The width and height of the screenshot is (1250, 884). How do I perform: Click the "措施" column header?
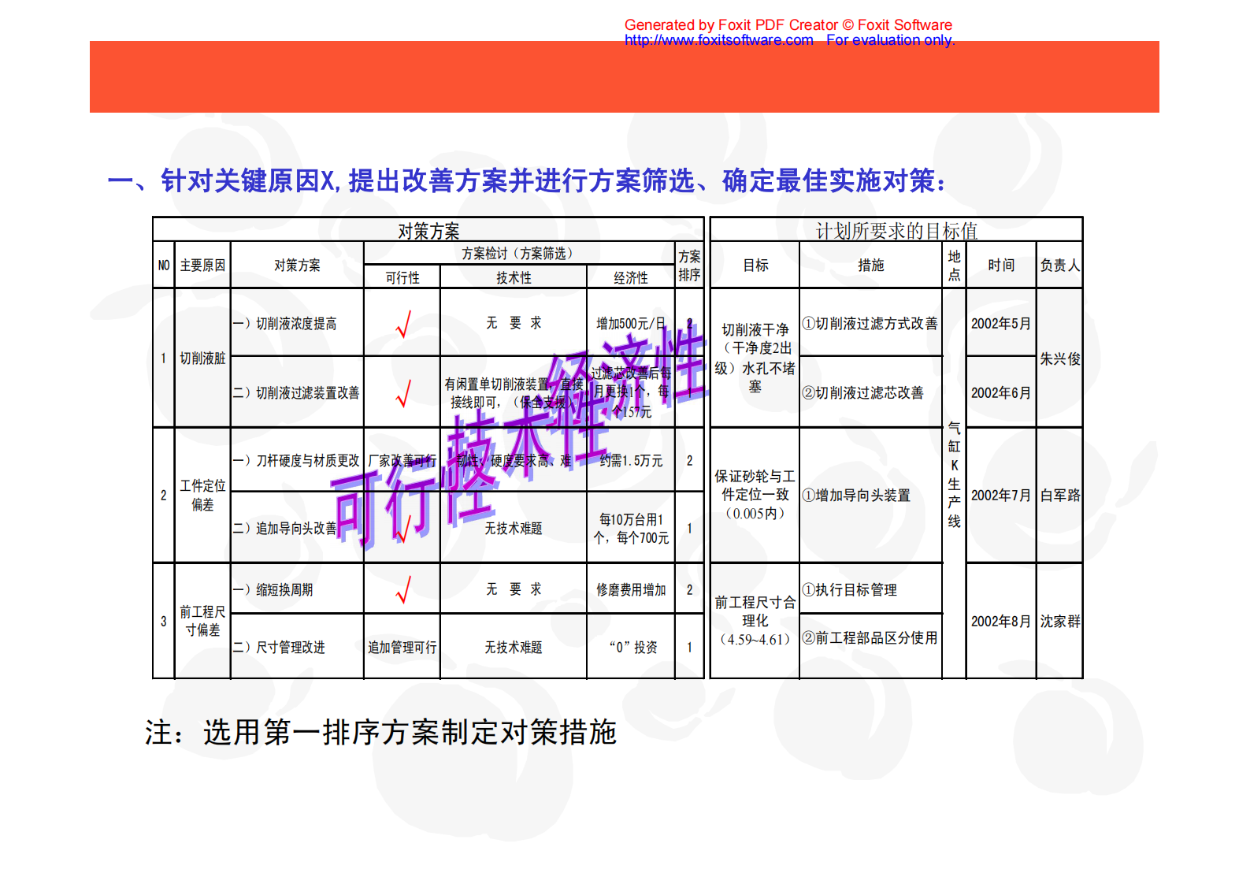coord(871,266)
